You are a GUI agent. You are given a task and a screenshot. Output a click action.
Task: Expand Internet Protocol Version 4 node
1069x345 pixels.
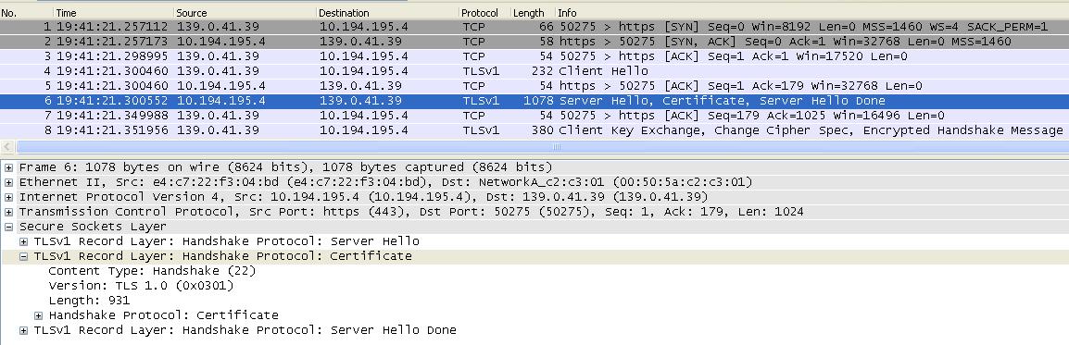8,197
